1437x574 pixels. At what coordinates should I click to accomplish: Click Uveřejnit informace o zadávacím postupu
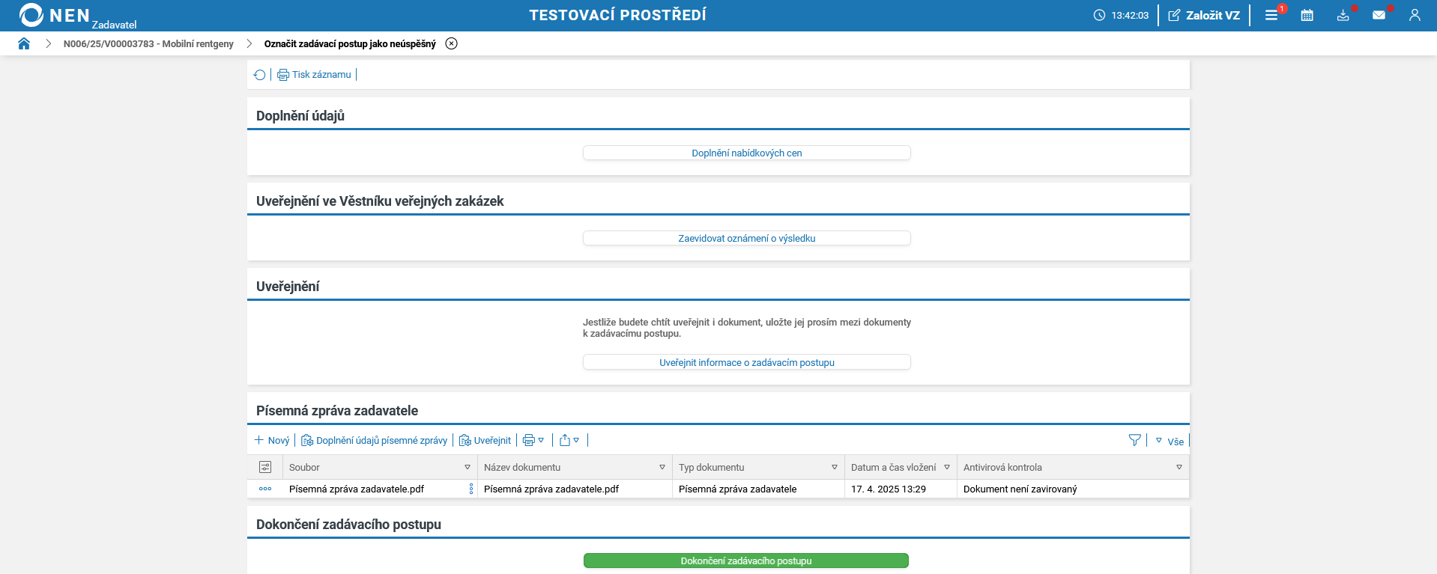click(747, 362)
